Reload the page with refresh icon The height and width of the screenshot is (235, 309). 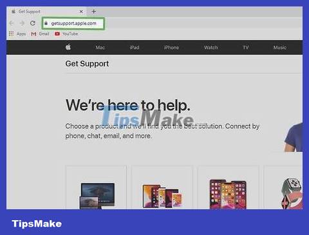click(x=33, y=23)
